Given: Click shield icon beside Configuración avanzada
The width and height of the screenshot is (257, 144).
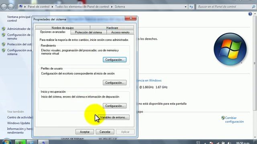Looking at the screenshot, I should (4, 50).
